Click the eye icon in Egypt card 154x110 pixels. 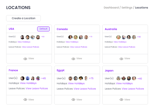[73, 100]
